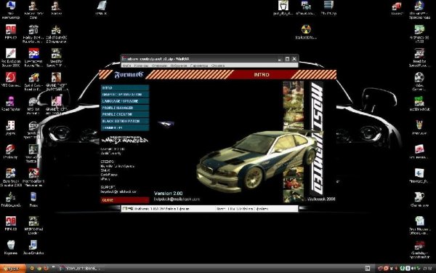Click the system clock in the tray
The width and height of the screenshot is (436, 273).
point(427,269)
